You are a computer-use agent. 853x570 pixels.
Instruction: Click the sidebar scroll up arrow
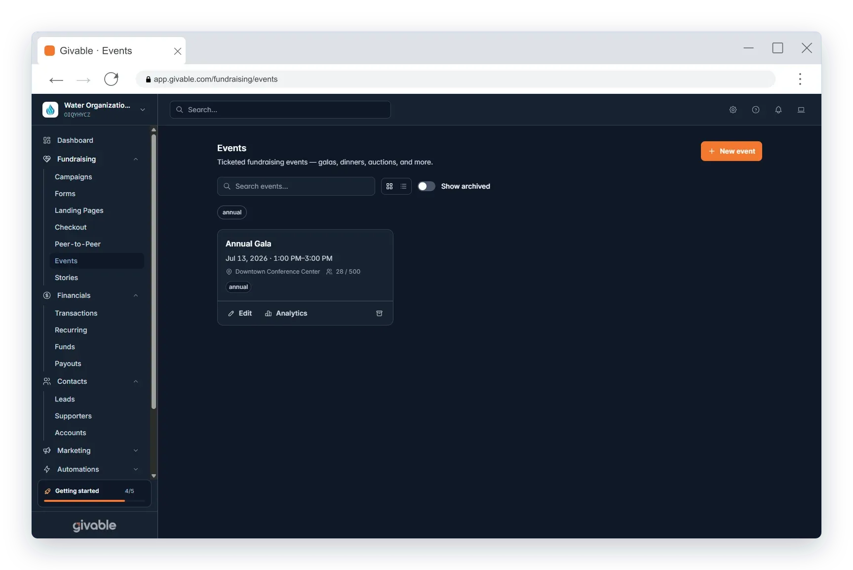154,130
